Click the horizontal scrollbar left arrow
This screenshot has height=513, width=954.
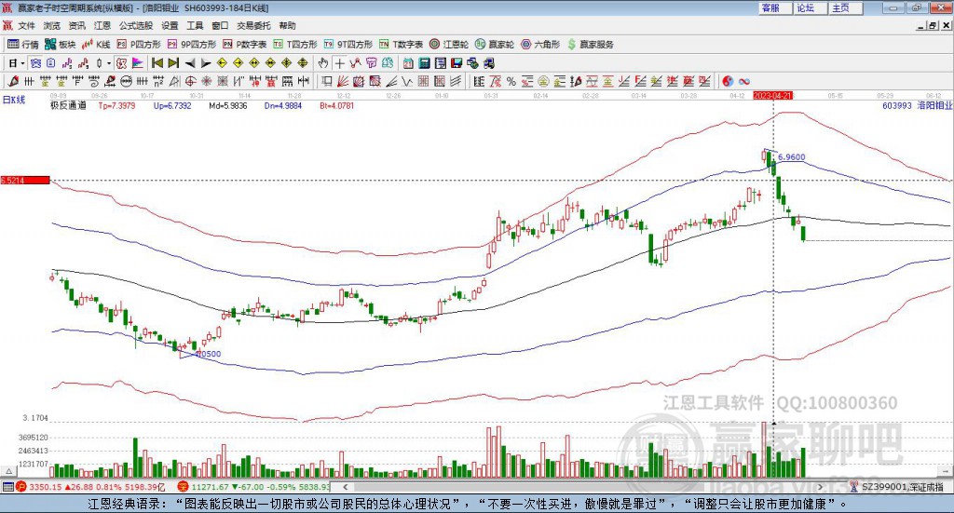tap(345, 487)
